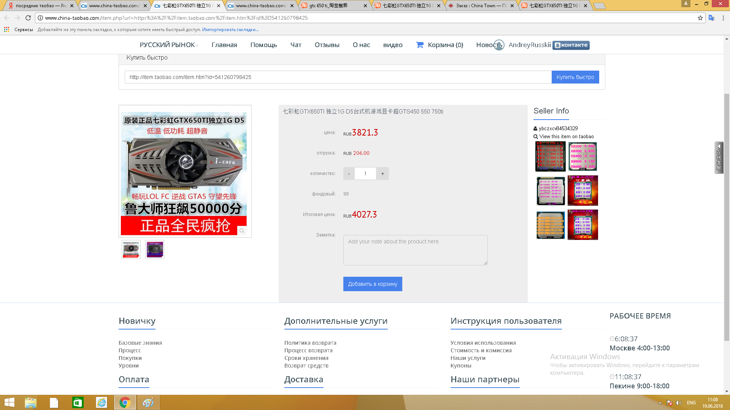This screenshot has height=410, width=730.
Task: Open the Google Translate icon in the address bar
Action: click(712, 18)
